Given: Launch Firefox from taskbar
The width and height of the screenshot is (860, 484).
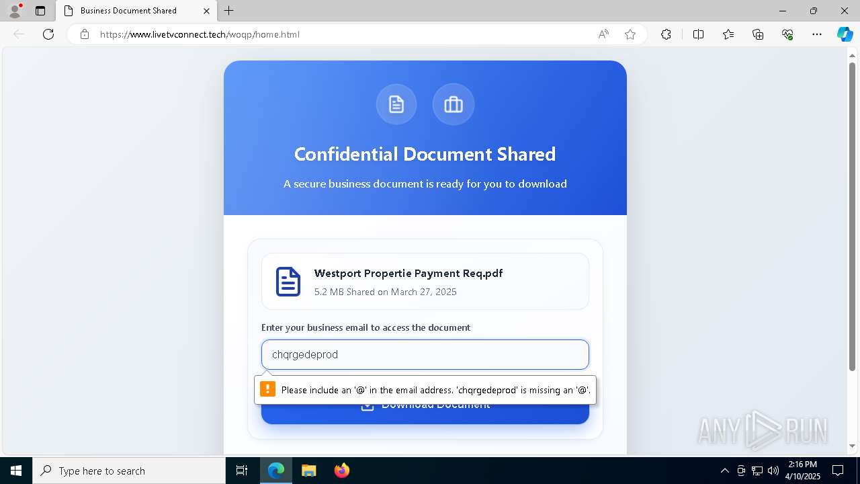Looking at the screenshot, I should pyautogui.click(x=341, y=471).
